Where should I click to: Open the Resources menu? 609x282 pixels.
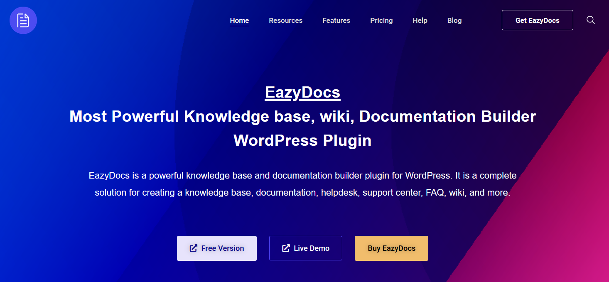tap(285, 20)
